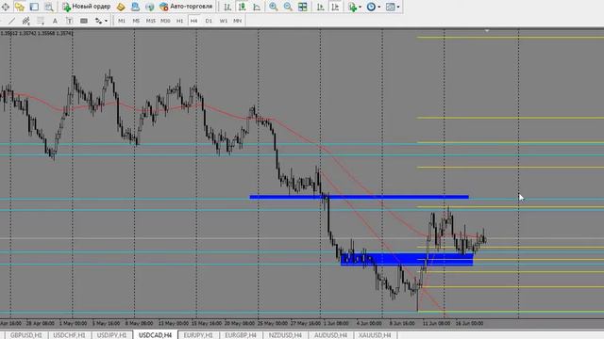Open the Navigator panel

20,7
